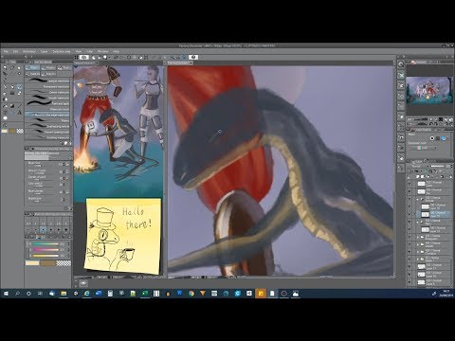Select the brown sub color swatch in color panel
This screenshot has height=341, width=455.
(x=47, y=263)
